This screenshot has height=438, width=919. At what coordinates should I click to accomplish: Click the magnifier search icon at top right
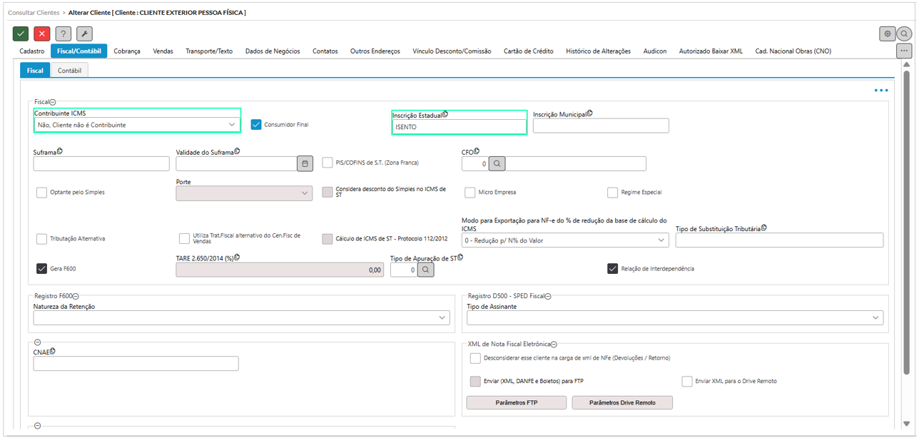(904, 34)
